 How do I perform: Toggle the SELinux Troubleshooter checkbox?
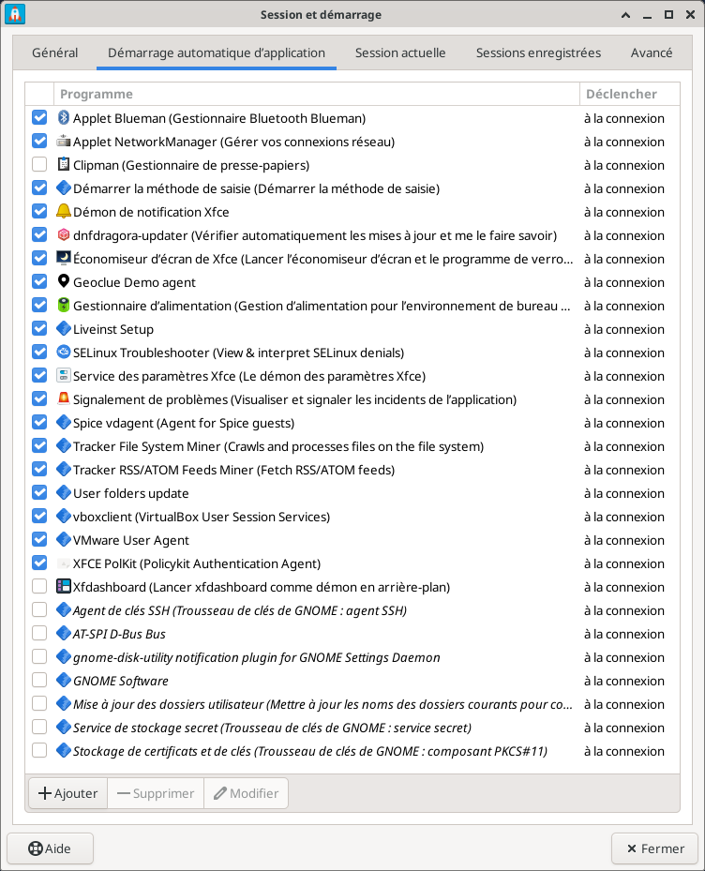tap(39, 353)
